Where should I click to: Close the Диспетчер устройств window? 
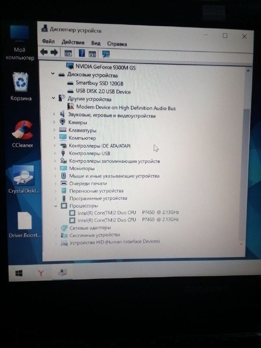tap(244, 37)
